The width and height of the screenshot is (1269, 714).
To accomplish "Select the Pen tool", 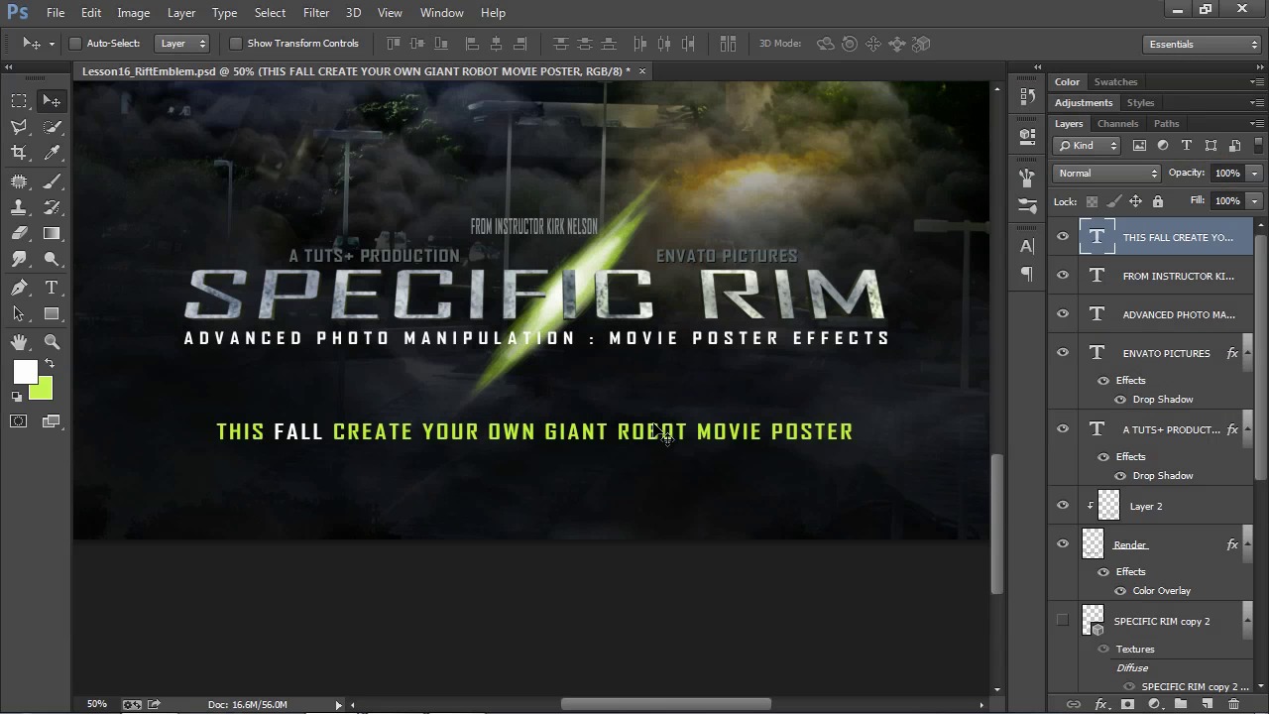I will [19, 288].
